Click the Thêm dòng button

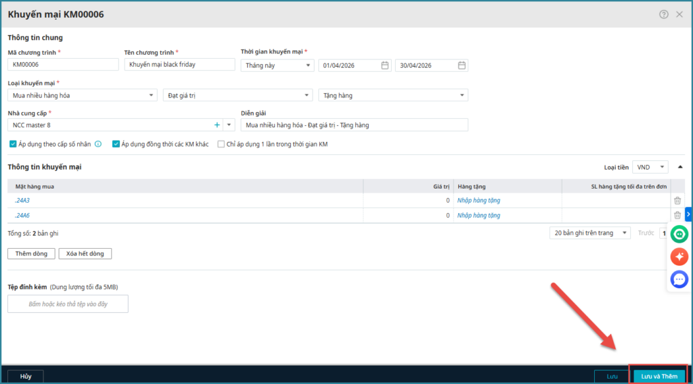31,254
